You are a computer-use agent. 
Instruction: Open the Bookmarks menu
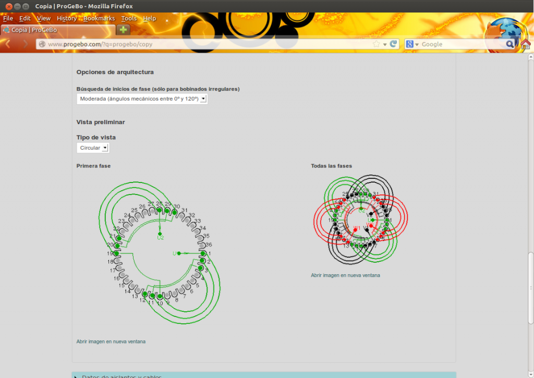[x=99, y=18]
